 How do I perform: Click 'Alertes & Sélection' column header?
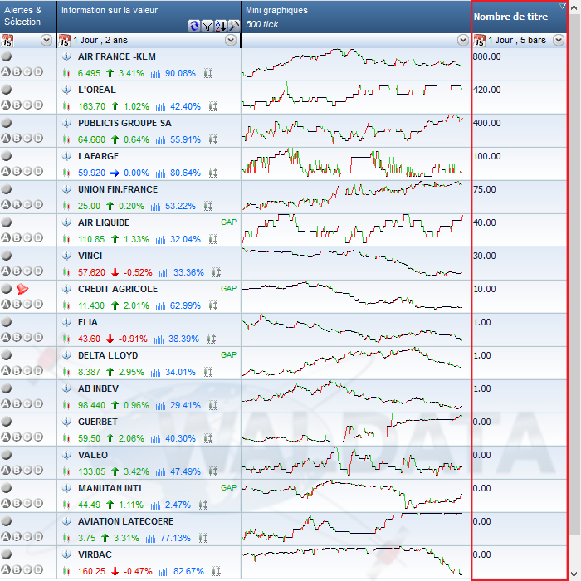(28, 17)
